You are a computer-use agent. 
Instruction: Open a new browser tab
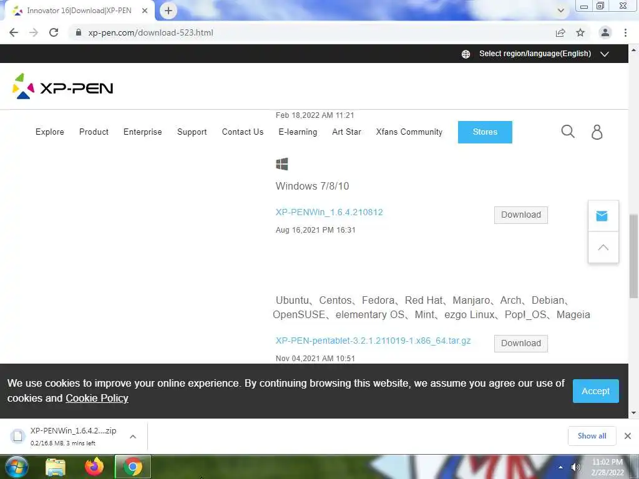(168, 11)
